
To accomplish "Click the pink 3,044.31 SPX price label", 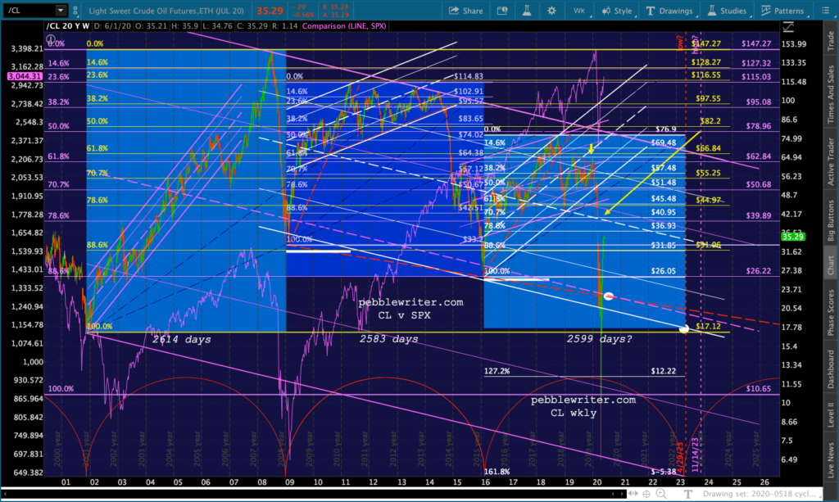I will 25,76.
